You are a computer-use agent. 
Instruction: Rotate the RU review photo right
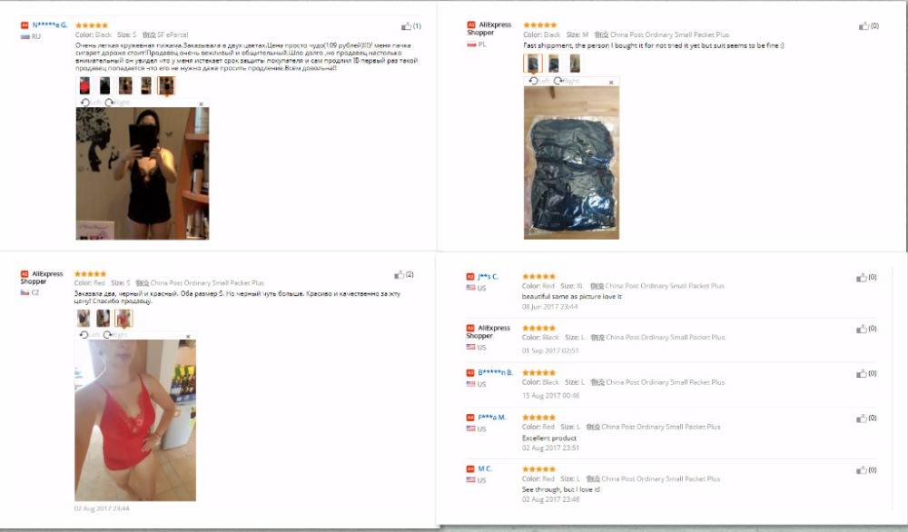117,103
